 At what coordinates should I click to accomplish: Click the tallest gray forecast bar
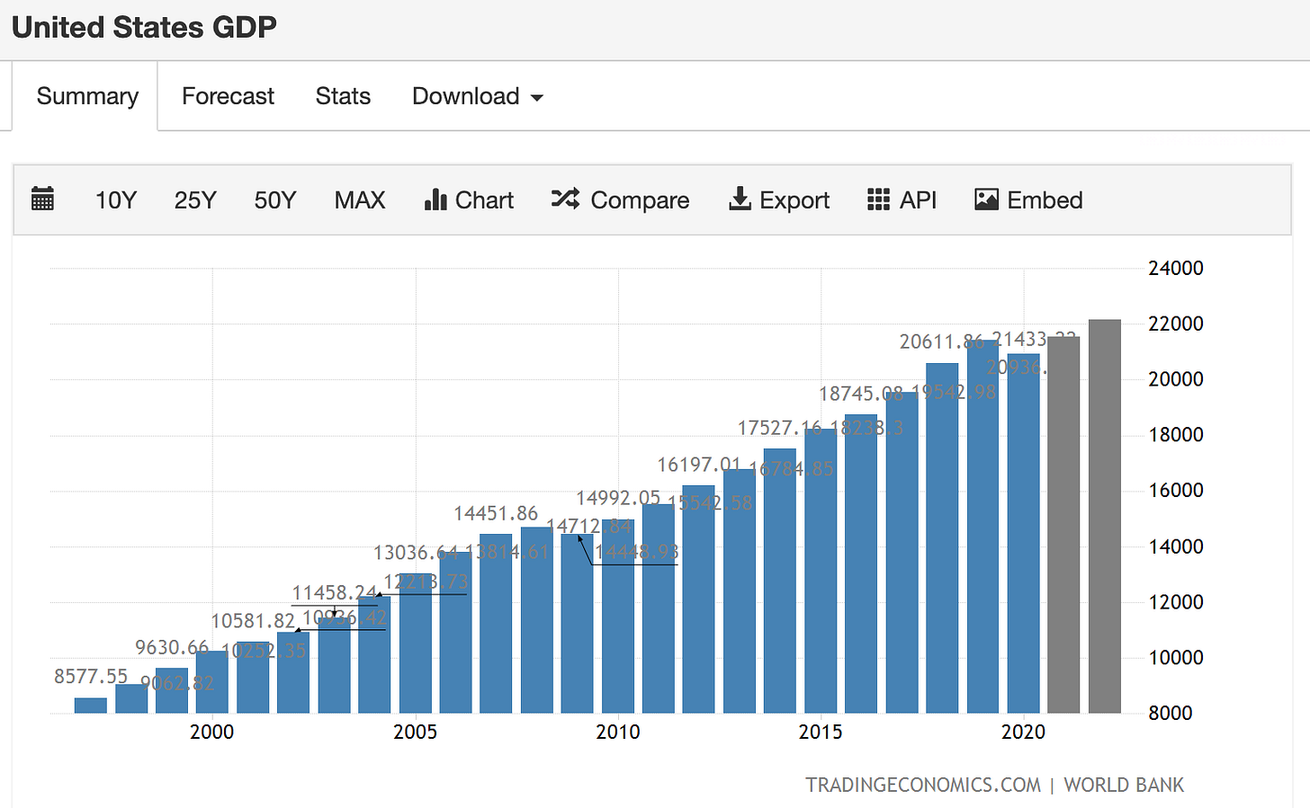pos(1105,517)
